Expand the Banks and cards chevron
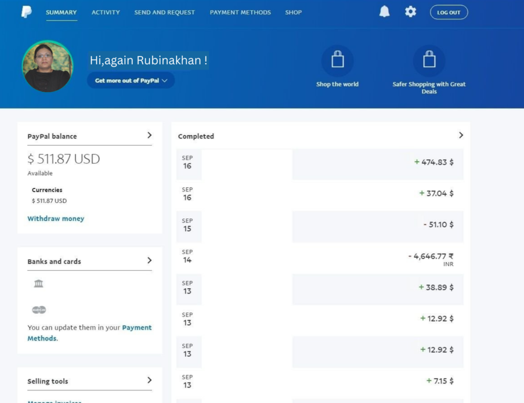 149,260
